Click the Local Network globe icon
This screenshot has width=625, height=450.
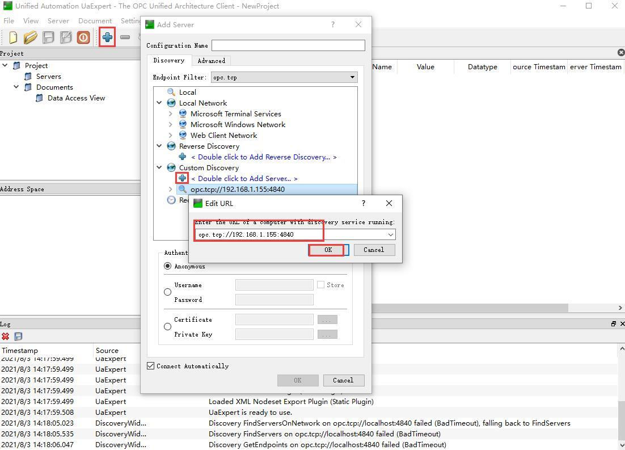(x=171, y=103)
